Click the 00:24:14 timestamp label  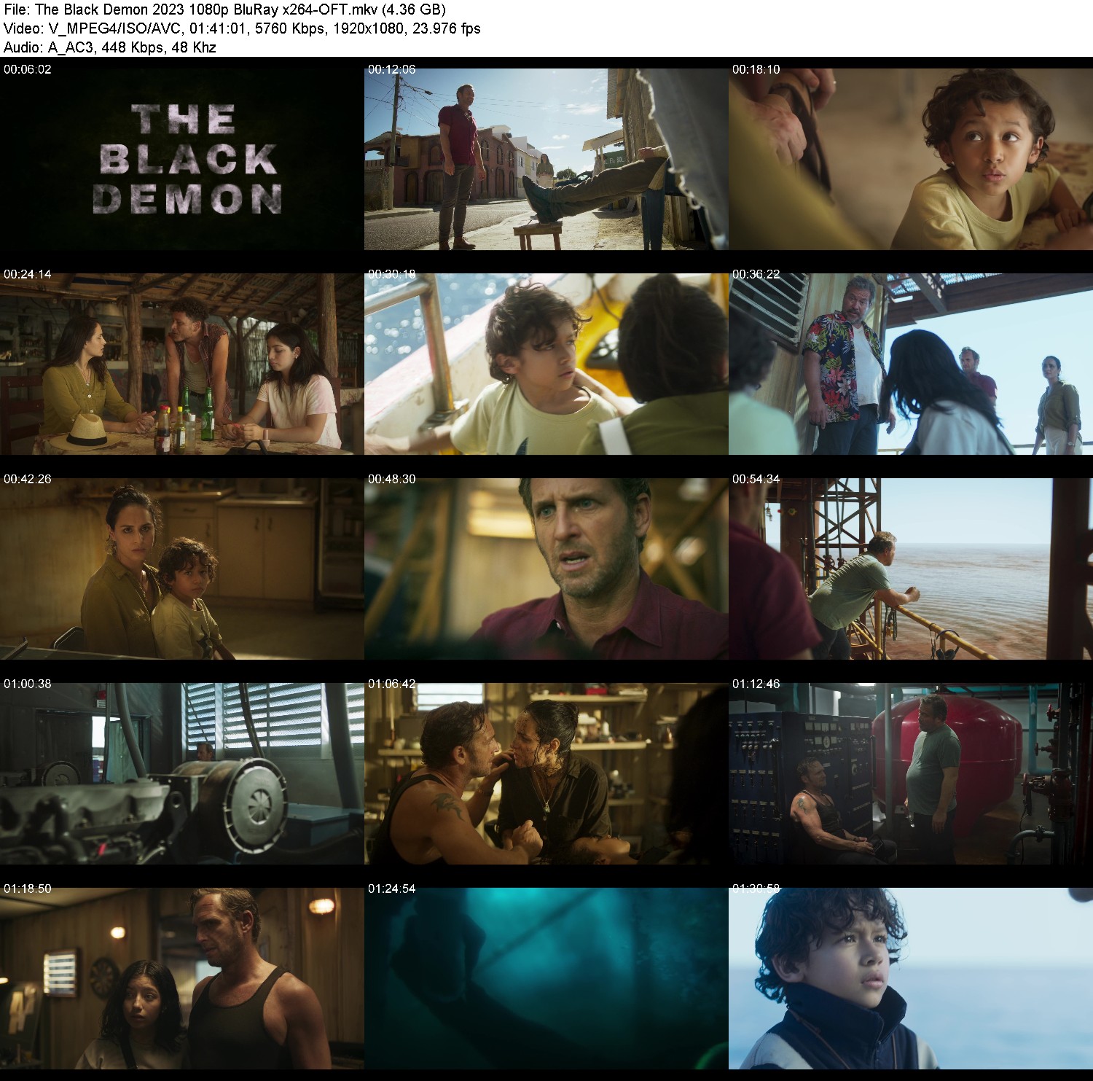pos(28,274)
